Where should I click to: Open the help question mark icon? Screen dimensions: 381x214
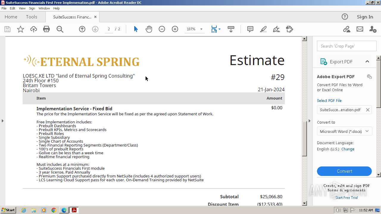345,17
